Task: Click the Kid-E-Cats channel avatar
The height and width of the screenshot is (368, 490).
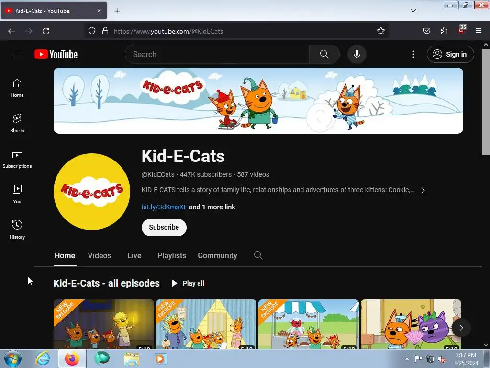Action: (x=92, y=192)
